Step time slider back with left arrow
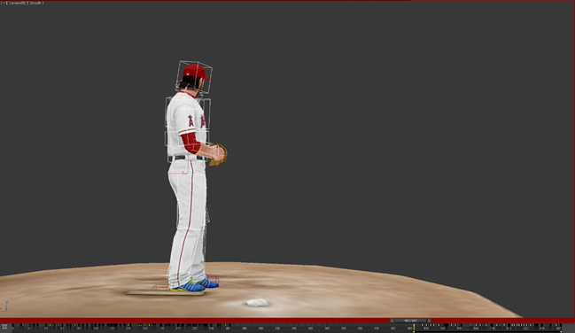The width and height of the screenshot is (575, 333). (392, 321)
